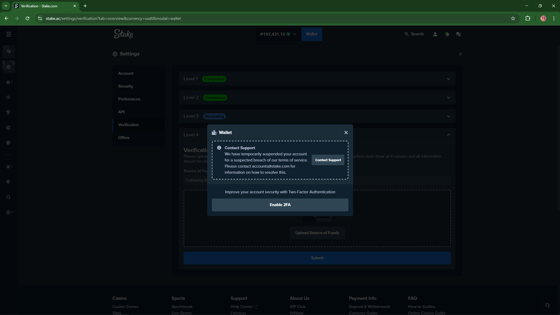Screen dimensions: 560x315
Task: Open the Casino icon in left sidebar
Action: [9, 52]
